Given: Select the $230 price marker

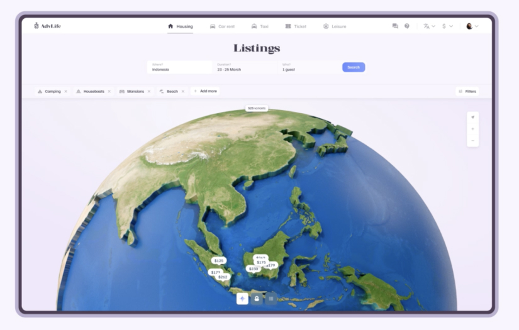Looking at the screenshot, I should [x=254, y=269].
